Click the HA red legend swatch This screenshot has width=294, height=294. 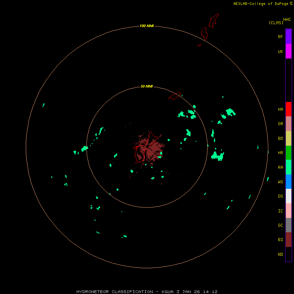[x=288, y=109]
